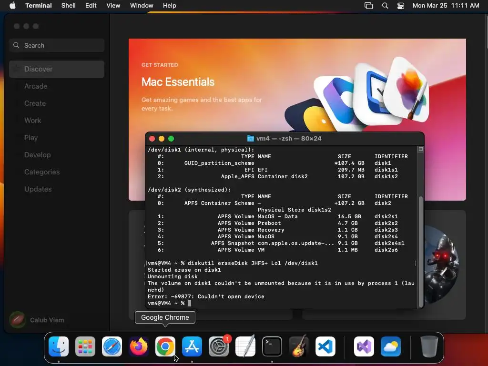Open the Edit menu

[91, 5]
